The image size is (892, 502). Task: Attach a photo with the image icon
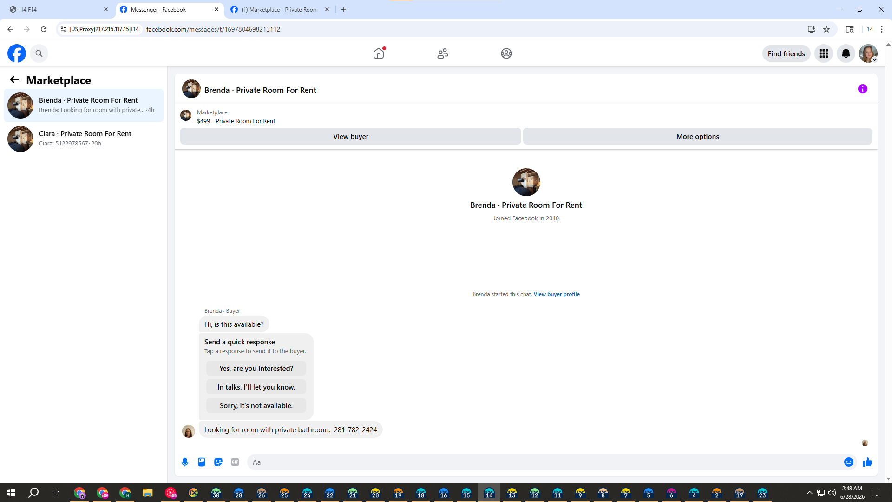click(202, 462)
